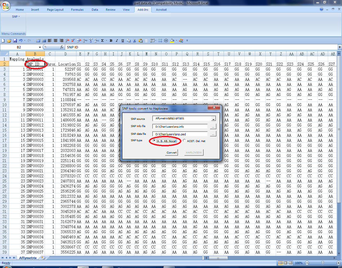Image resolution: width=342 pixels, height=268 pixels.
Task: Click the Cut scissors icon
Action: tap(134, 41)
